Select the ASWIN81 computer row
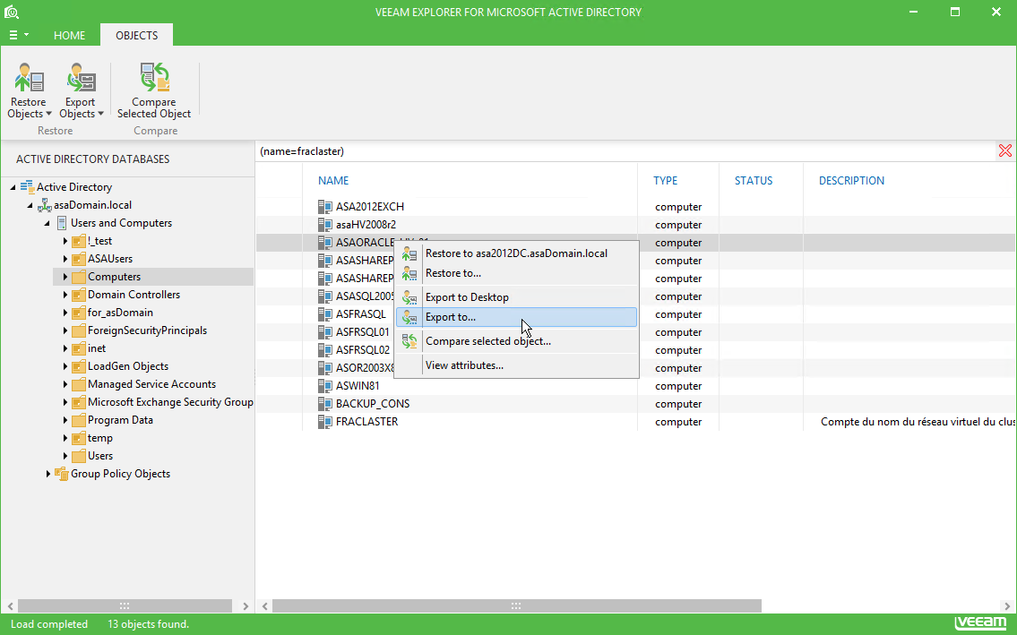Viewport: 1017px width, 635px height. pos(635,386)
